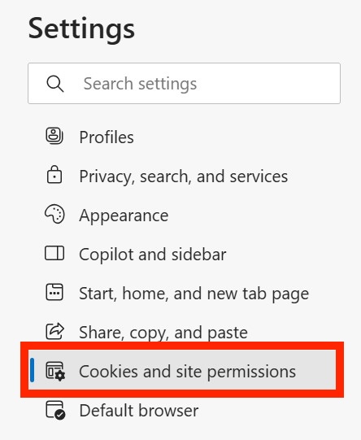Open Copilot and sidebar settings
The width and height of the screenshot is (361, 440).
click(x=153, y=255)
